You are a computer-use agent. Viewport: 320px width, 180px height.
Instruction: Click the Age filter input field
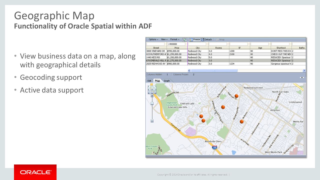(x=260, y=44)
